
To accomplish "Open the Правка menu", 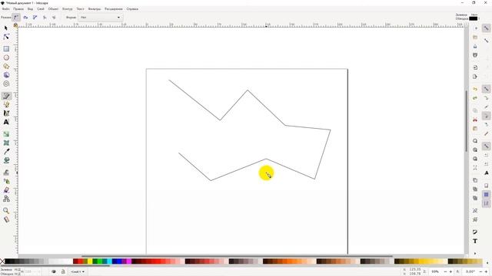I will (18, 9).
